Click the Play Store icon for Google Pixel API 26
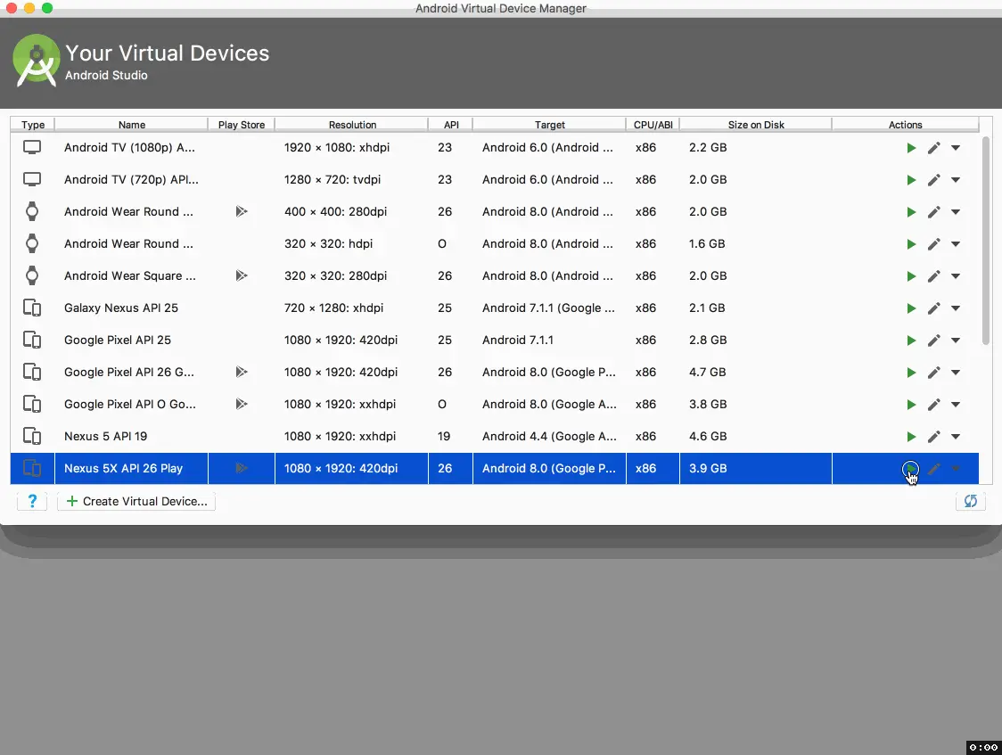This screenshot has width=1002, height=755. click(x=241, y=372)
